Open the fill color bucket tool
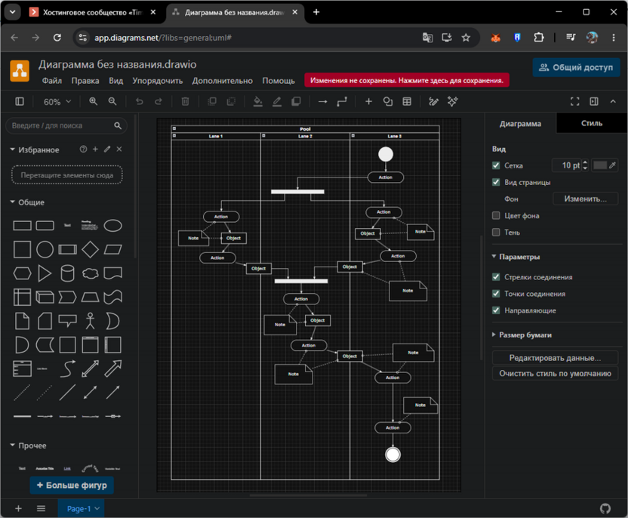The width and height of the screenshot is (628, 518). pos(258,102)
